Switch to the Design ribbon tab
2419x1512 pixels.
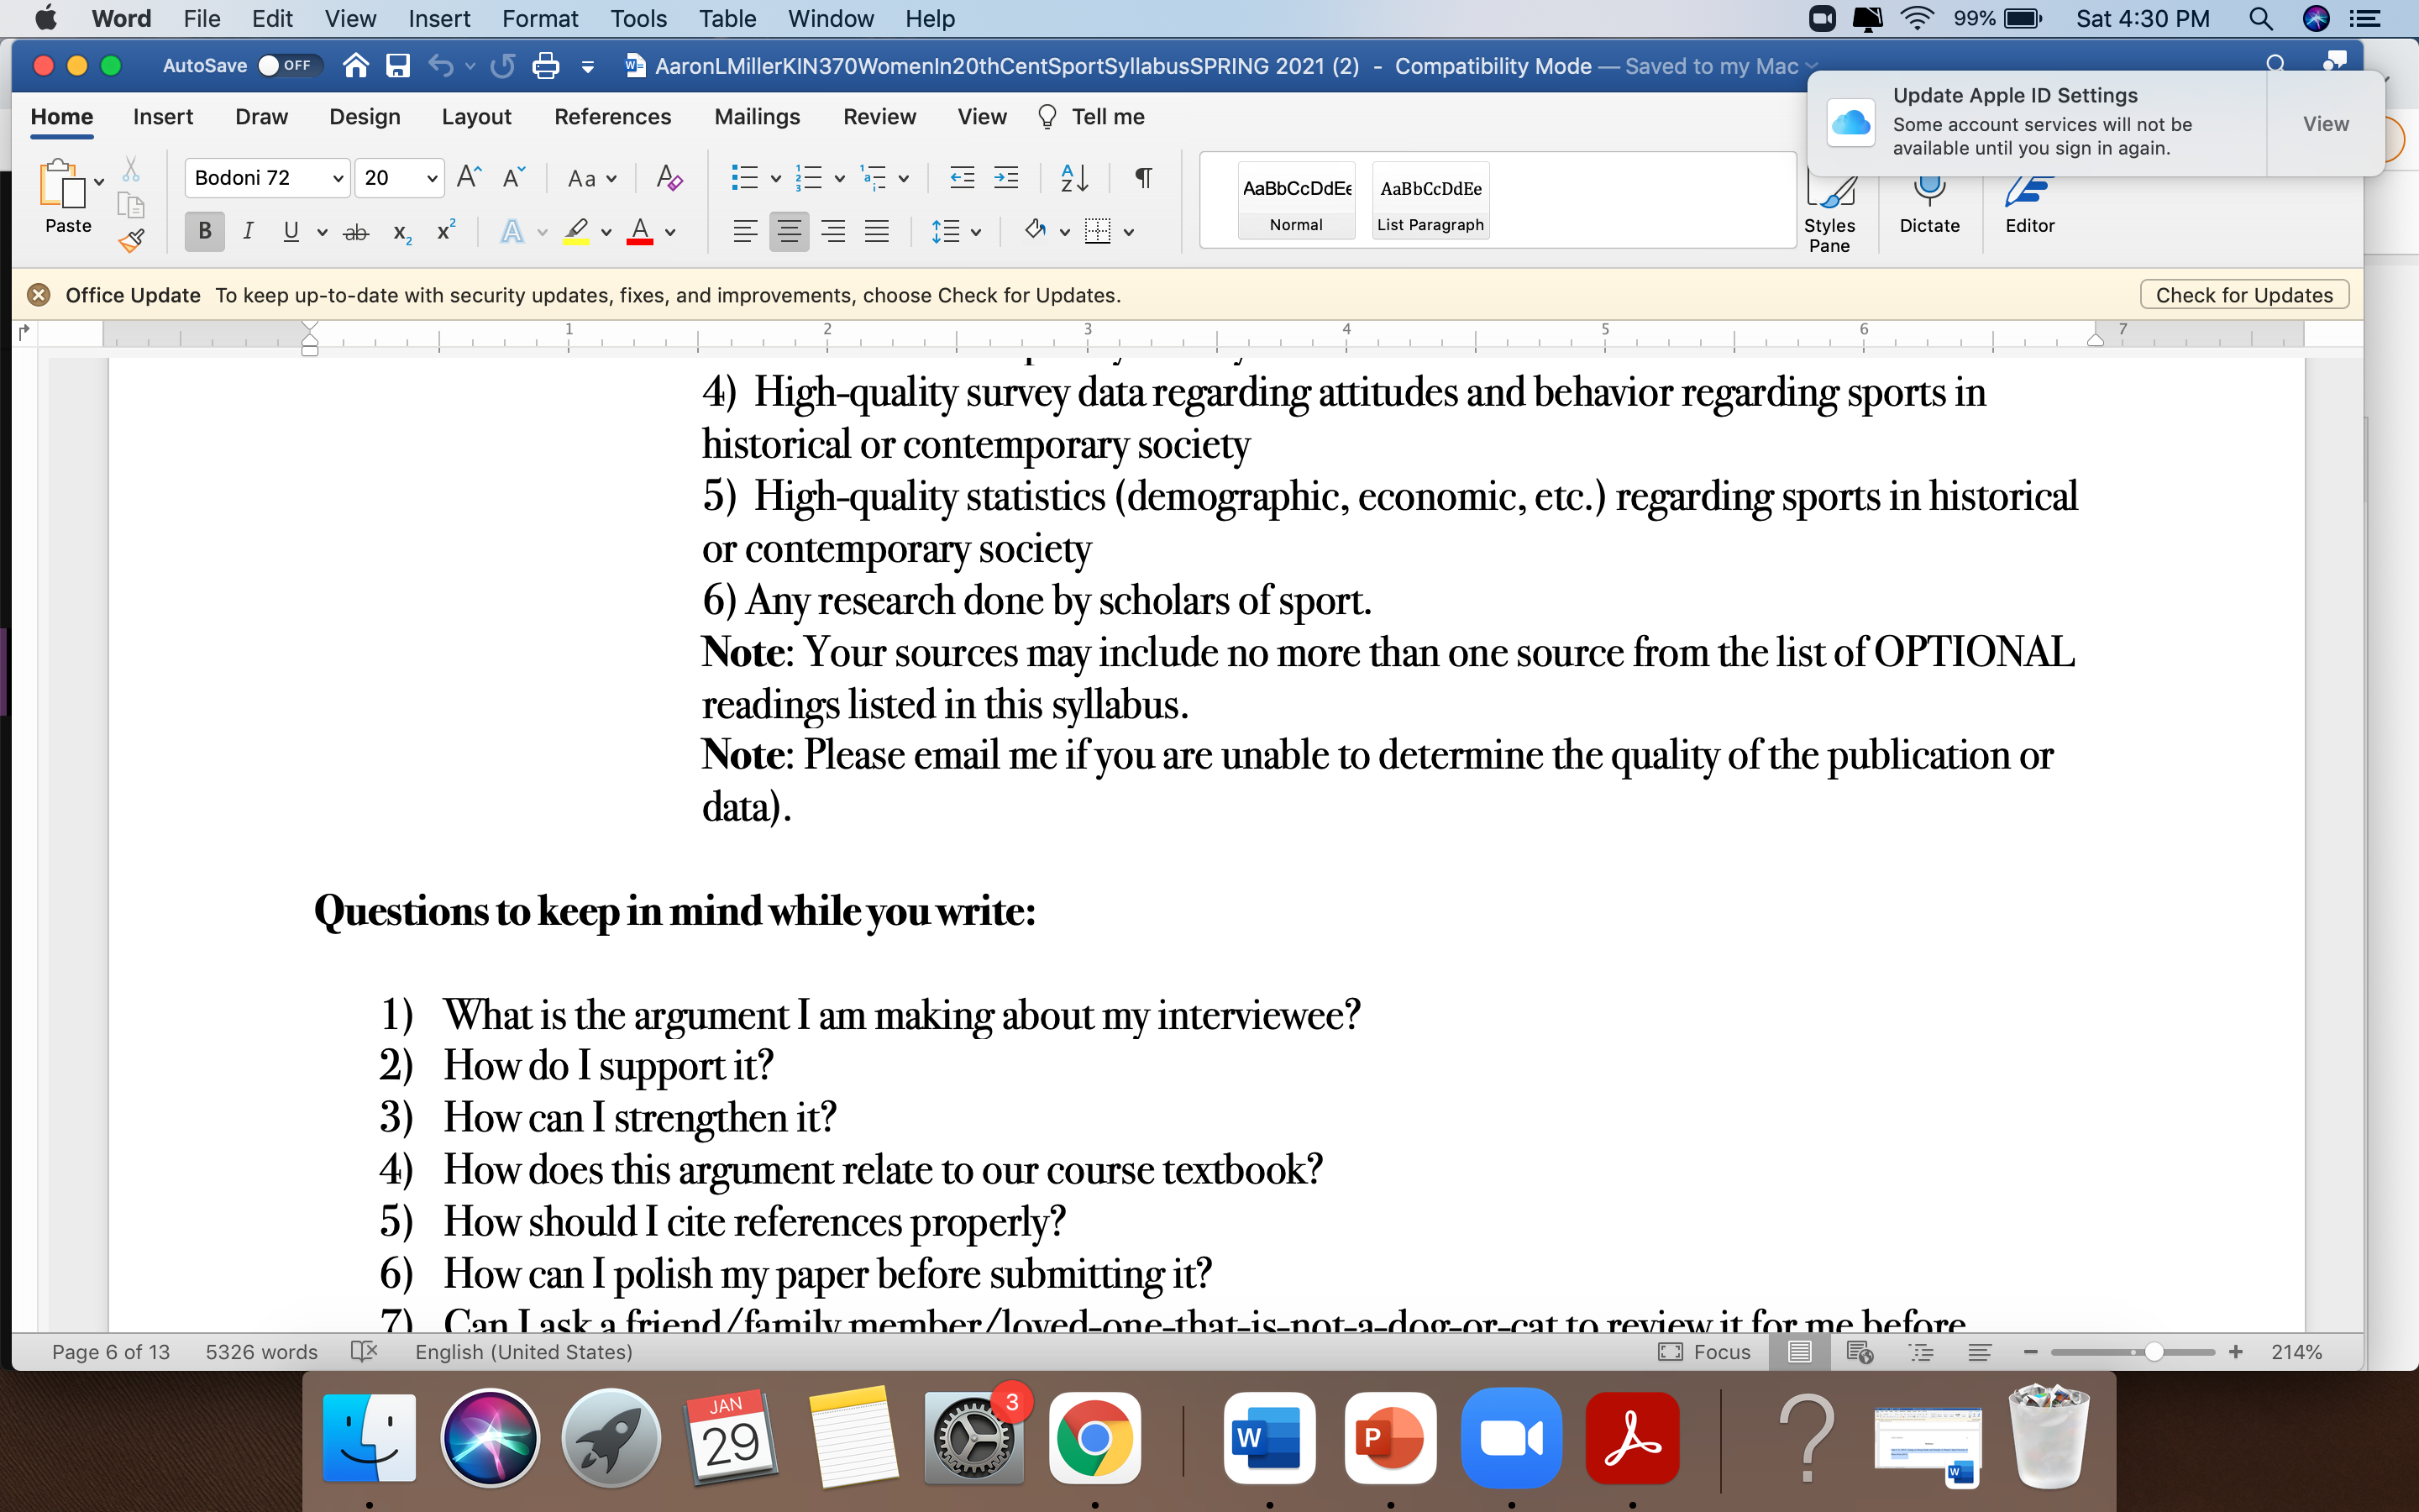(365, 117)
